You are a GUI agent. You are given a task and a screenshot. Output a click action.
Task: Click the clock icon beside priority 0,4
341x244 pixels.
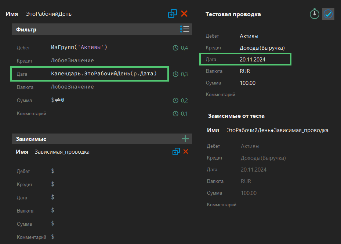[175, 48]
